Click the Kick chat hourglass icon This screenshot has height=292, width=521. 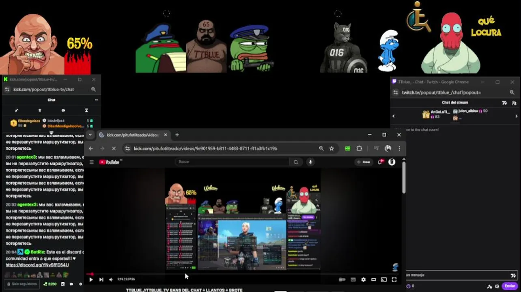(x=86, y=110)
